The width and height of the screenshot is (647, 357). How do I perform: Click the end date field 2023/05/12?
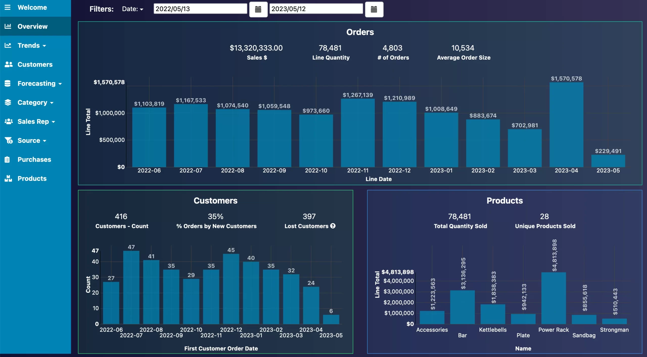pos(316,9)
